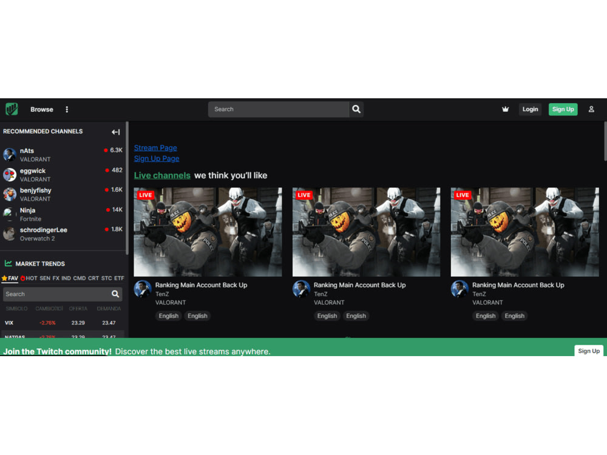Collapse the Recommended Channels sidebar arrow

point(115,132)
